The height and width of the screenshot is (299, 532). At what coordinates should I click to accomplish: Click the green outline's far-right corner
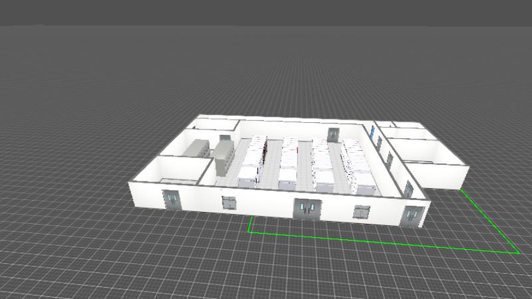coord(518,252)
